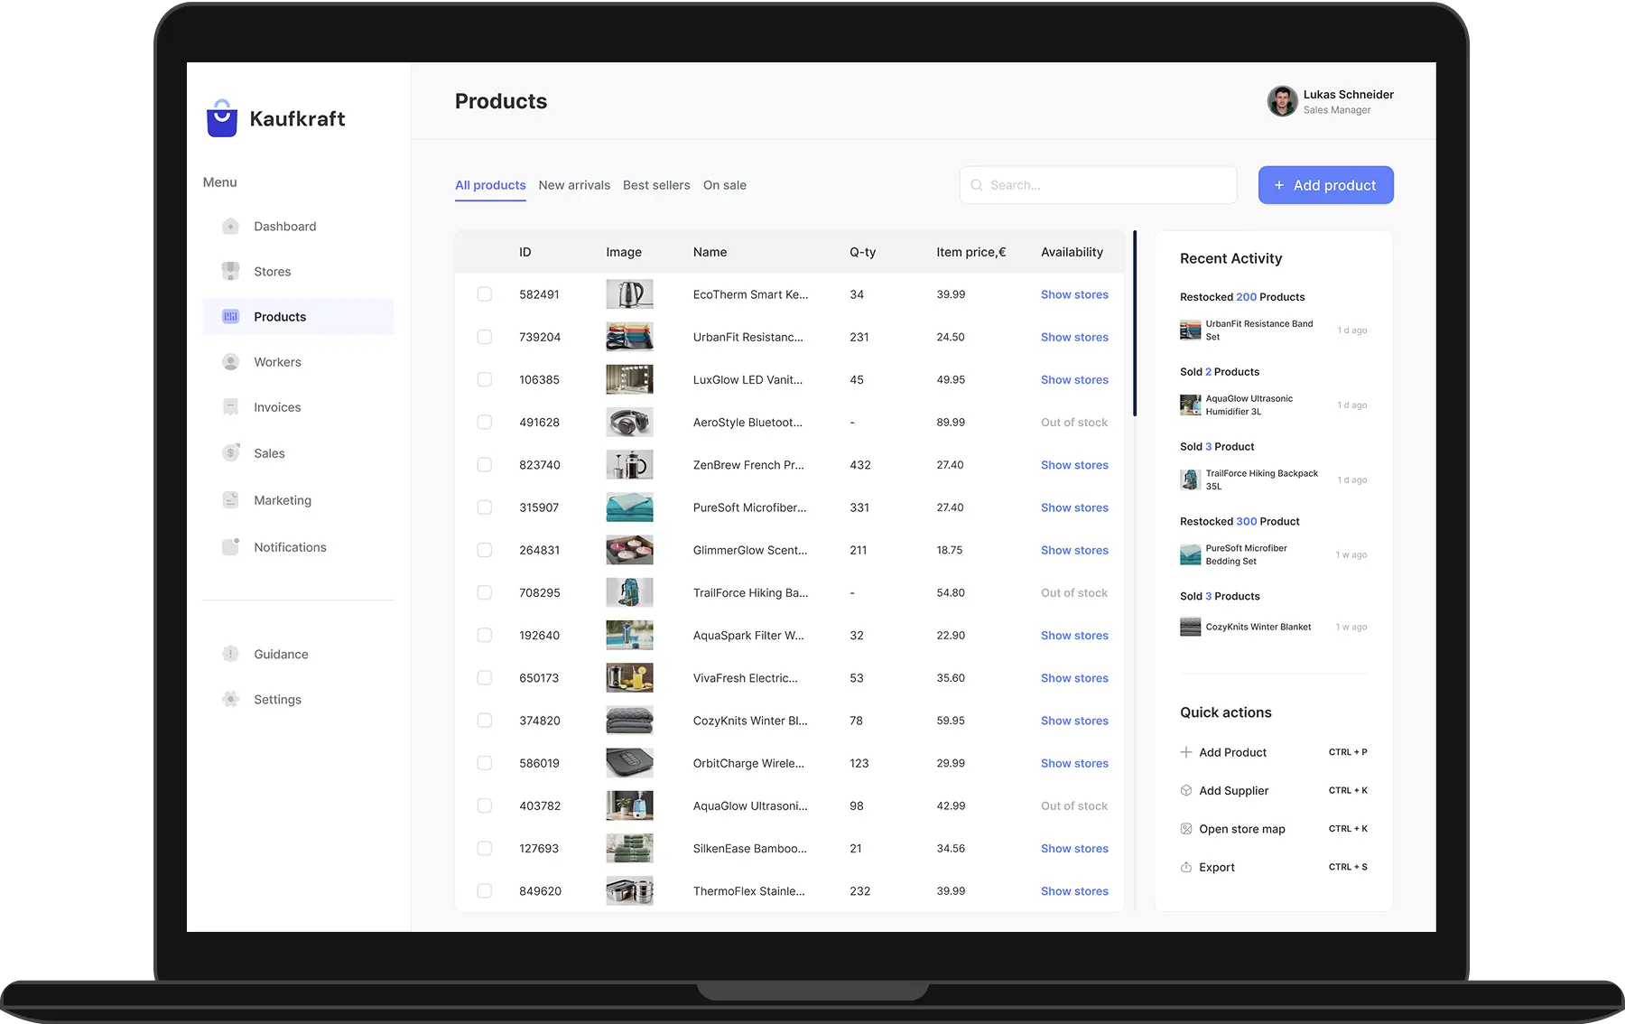Select the checkbox for row 491628

[485, 423]
